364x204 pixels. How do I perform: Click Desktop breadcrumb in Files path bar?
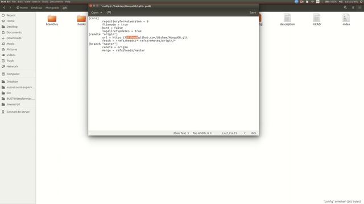coord(36,7)
